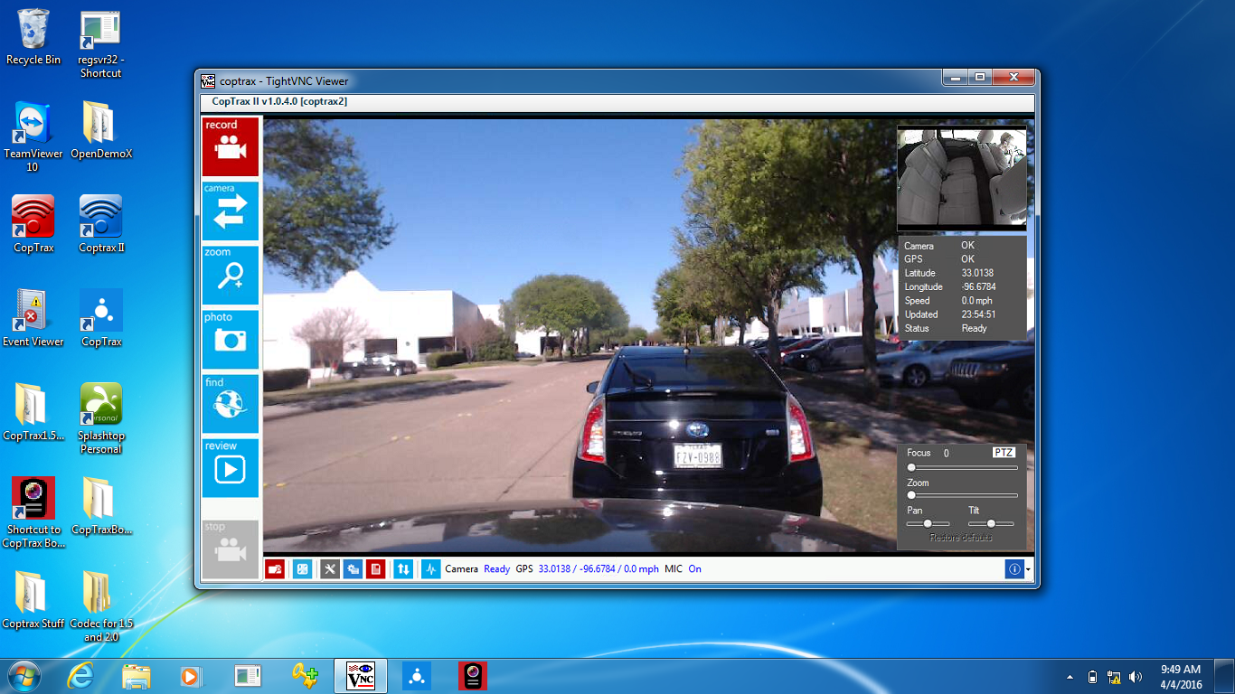This screenshot has width=1235, height=694.
Task: Open the Recycle Bin desktop icon
Action: (x=33, y=38)
